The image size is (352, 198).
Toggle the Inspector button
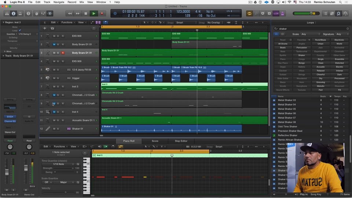[x=14, y=14]
